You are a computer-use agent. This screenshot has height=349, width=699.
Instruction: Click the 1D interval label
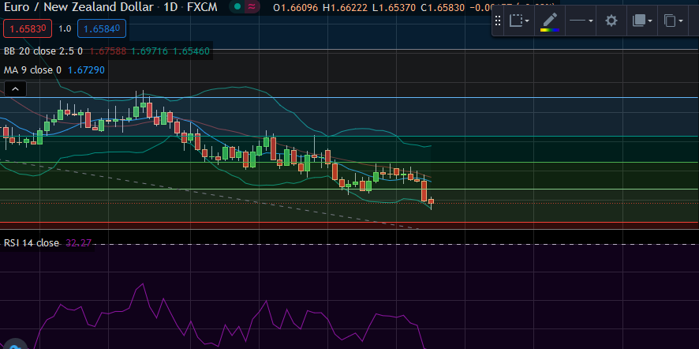click(170, 7)
